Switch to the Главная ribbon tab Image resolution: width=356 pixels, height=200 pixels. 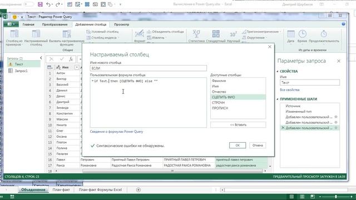pyautogui.click(x=28, y=24)
